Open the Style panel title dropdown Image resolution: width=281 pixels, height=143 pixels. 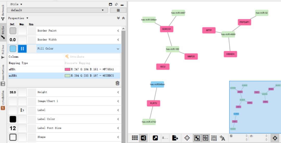(16, 4)
